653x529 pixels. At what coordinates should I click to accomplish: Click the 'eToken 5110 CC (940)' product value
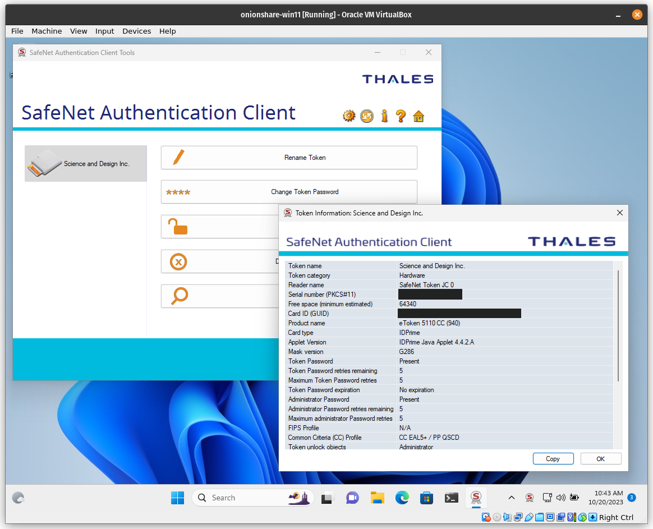pyautogui.click(x=429, y=323)
